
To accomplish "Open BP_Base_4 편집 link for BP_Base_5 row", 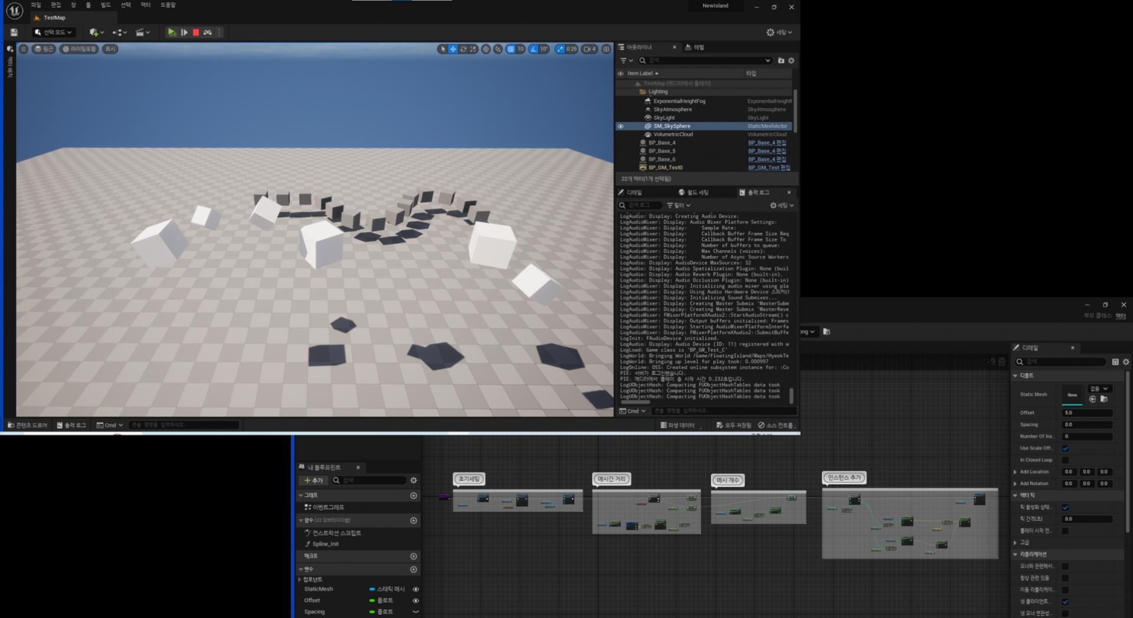I will click(767, 151).
